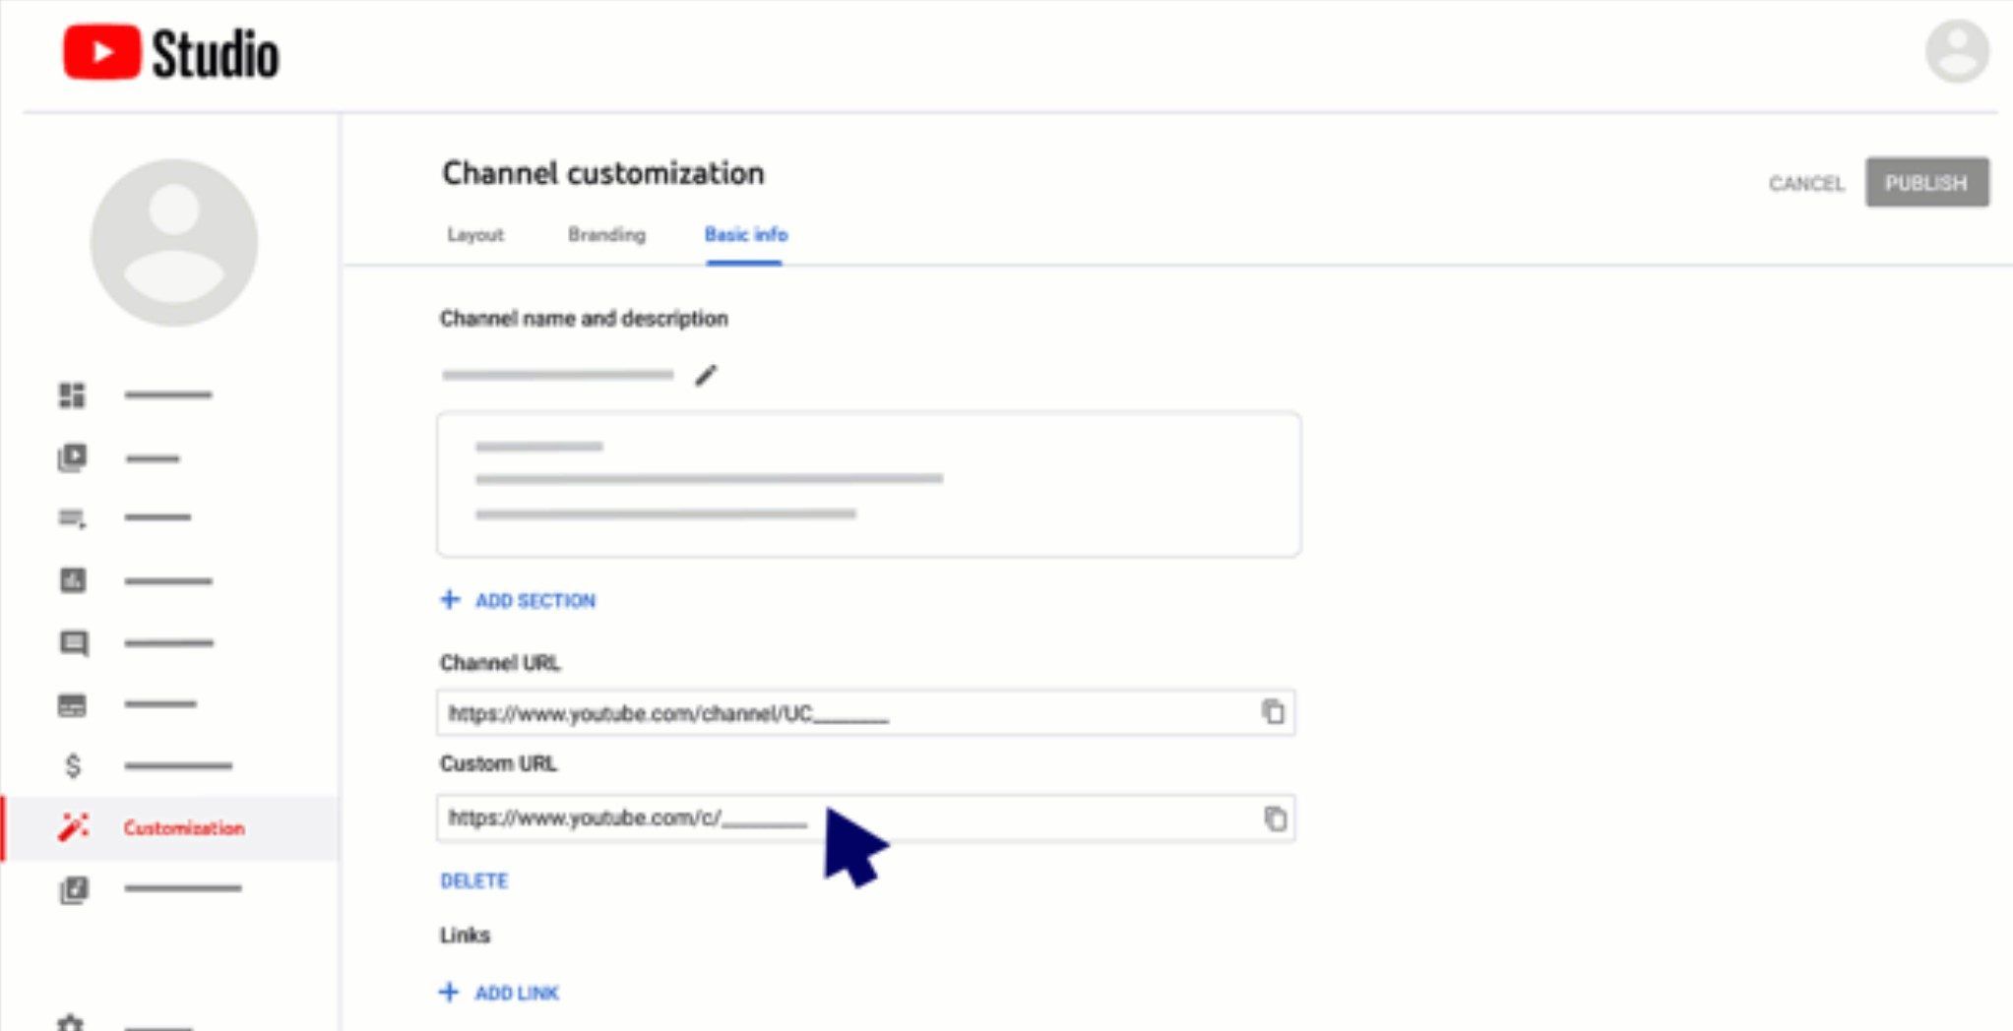The image size is (2013, 1031).
Task: Select the Basic info tab
Action: (x=745, y=235)
